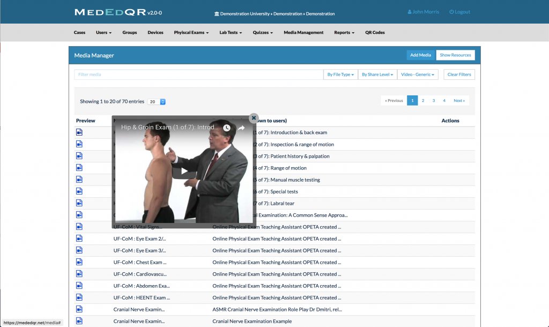Expand the Physical Exams menu

click(191, 33)
